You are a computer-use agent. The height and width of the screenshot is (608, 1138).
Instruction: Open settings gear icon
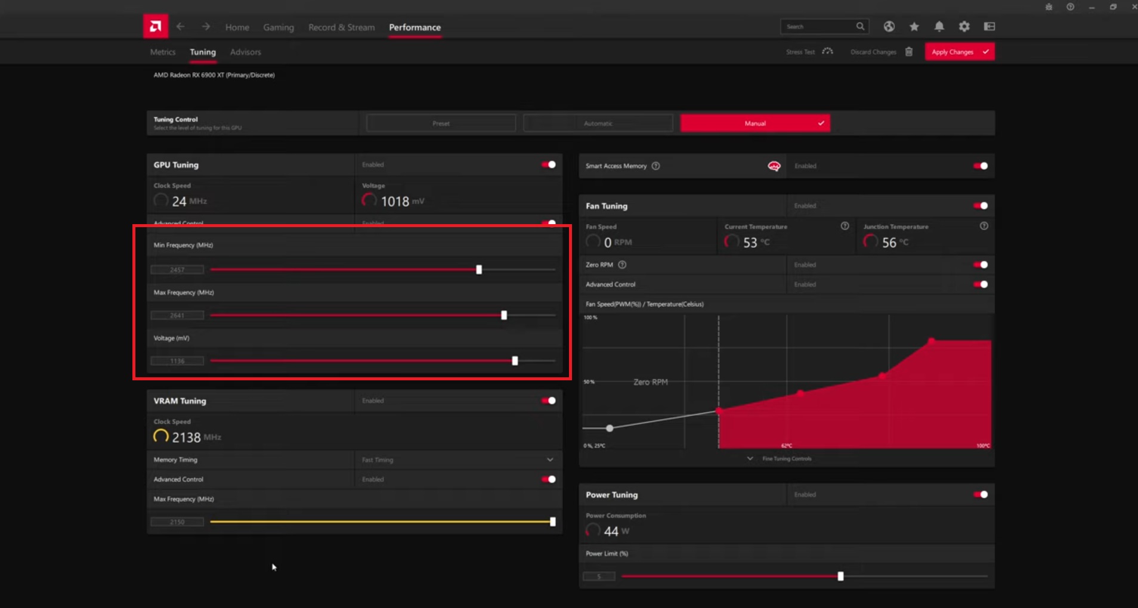[964, 27]
